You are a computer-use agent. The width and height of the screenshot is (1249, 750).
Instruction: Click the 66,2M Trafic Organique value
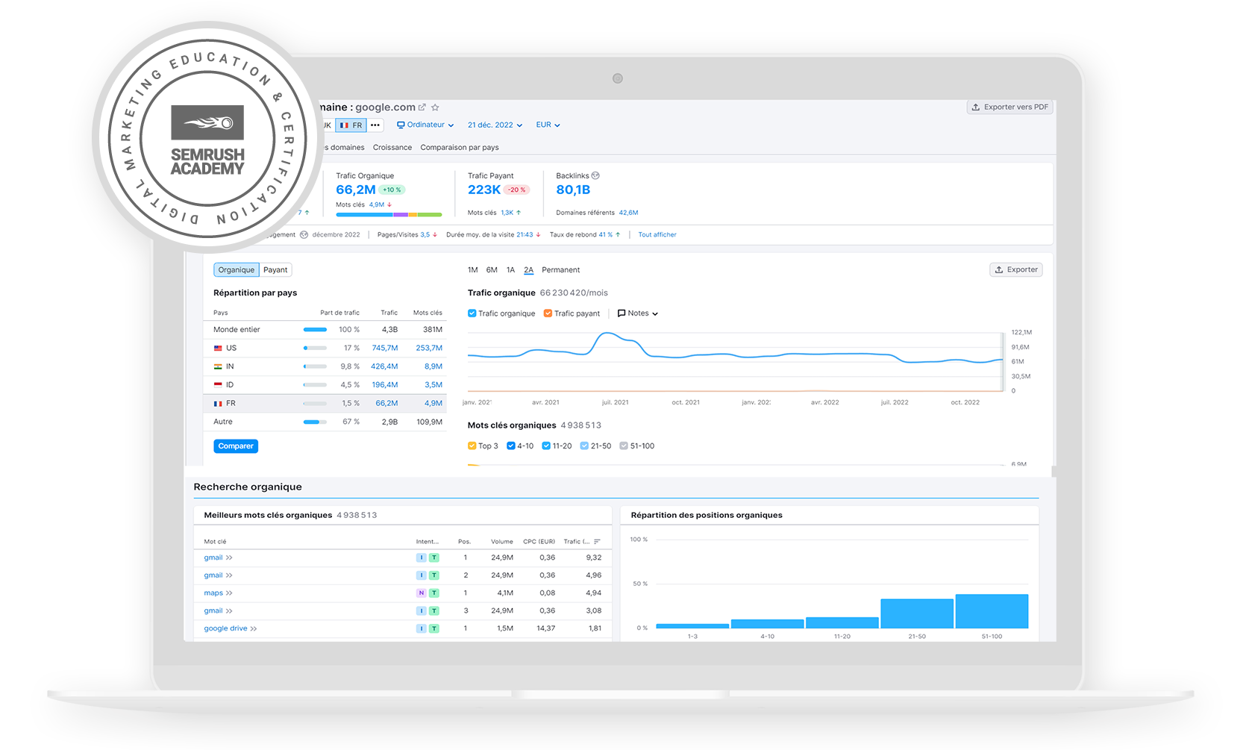tap(356, 190)
